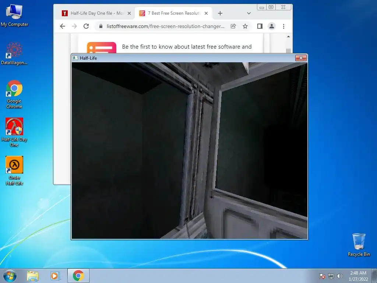Close the 7 Best Free Screen tab

pyautogui.click(x=206, y=13)
